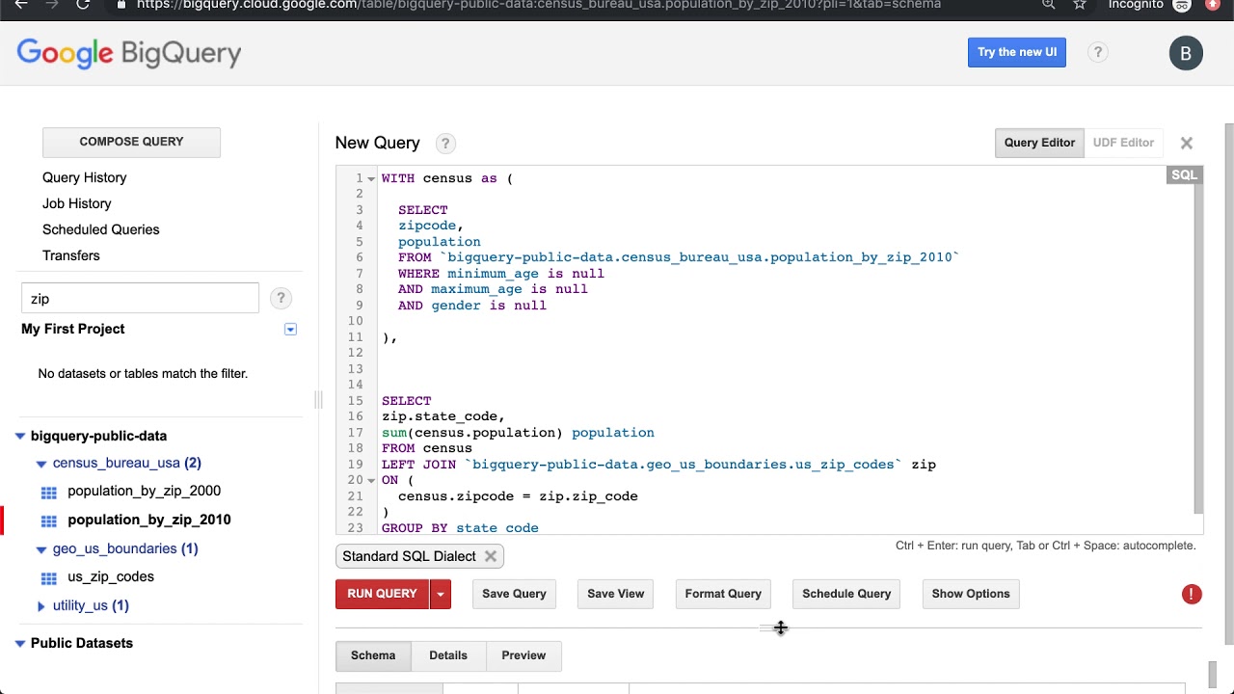1234x694 pixels.
Task: Click the page vertical scrollbar
Action: (1227, 384)
